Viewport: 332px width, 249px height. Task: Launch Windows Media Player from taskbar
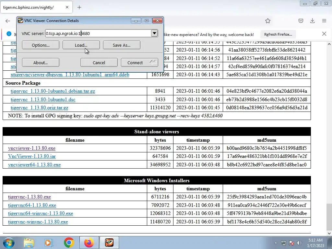[49, 243]
